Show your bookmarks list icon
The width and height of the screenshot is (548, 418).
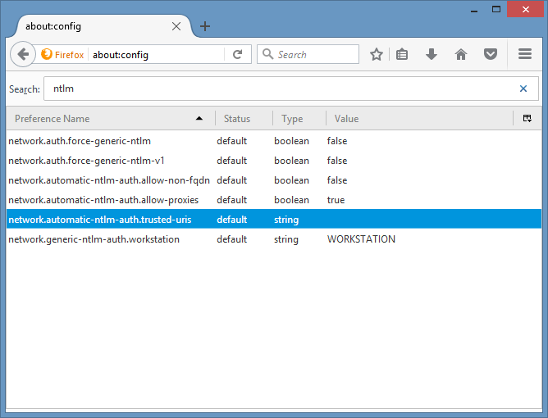[401, 54]
